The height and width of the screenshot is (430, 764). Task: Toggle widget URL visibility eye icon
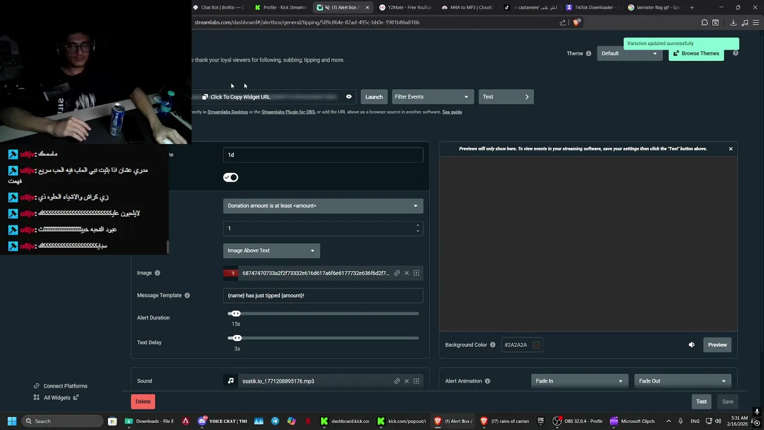point(349,97)
